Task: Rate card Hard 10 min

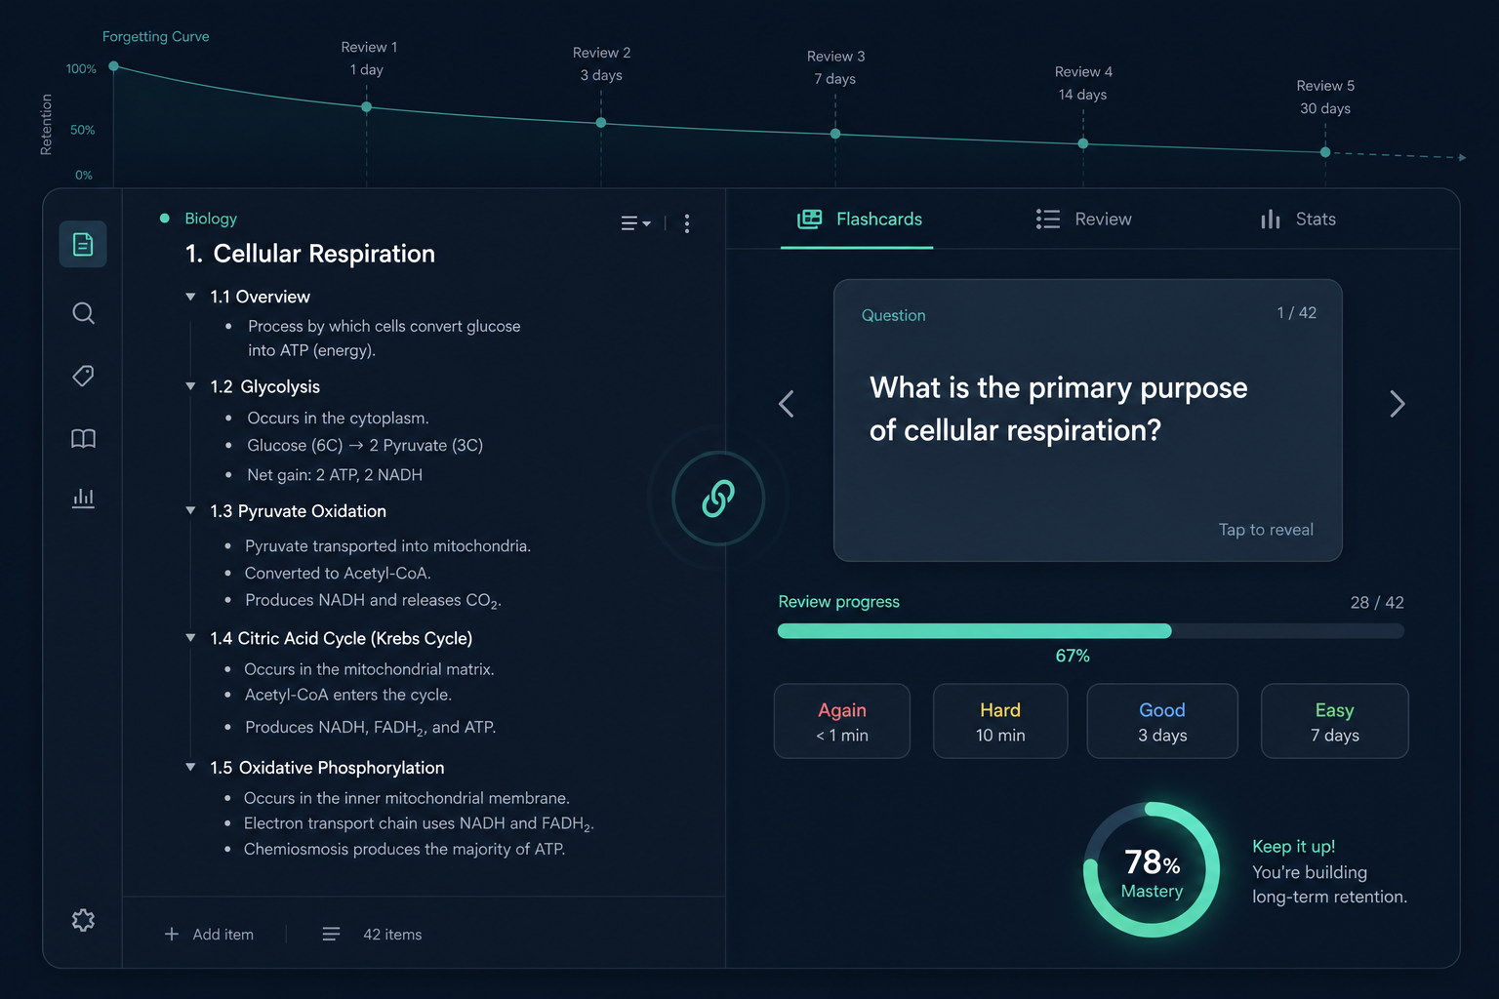Action: tap(1000, 721)
